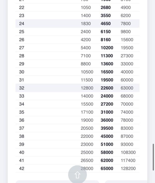Select the highlighted row number 32
The width and height of the screenshot is (155, 183).
coord(22,88)
